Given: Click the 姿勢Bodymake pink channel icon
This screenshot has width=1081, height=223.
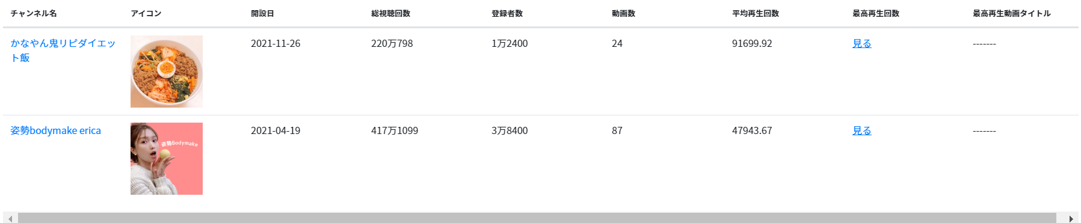Looking at the screenshot, I should coord(167,159).
